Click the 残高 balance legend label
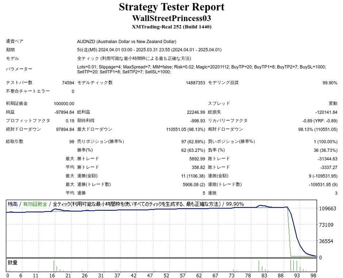Image resolution: width=343 pixels, height=278 pixels. (12, 204)
